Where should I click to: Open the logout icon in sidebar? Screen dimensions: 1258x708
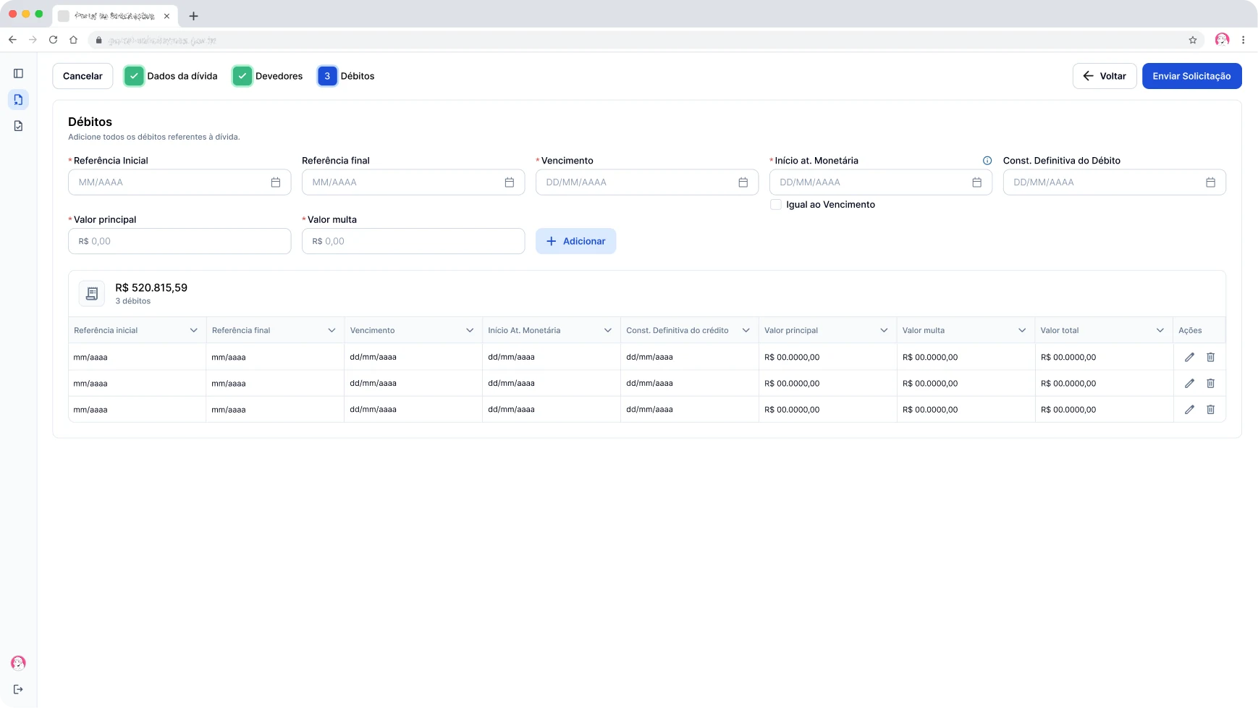click(18, 689)
